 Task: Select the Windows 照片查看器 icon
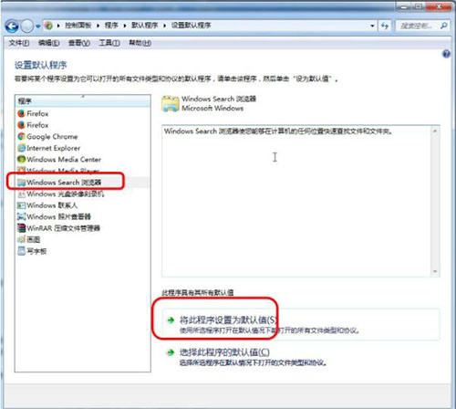pyautogui.click(x=21, y=216)
